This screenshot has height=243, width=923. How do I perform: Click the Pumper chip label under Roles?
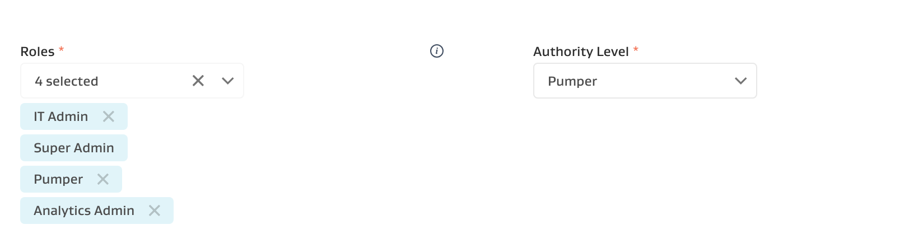tap(58, 179)
